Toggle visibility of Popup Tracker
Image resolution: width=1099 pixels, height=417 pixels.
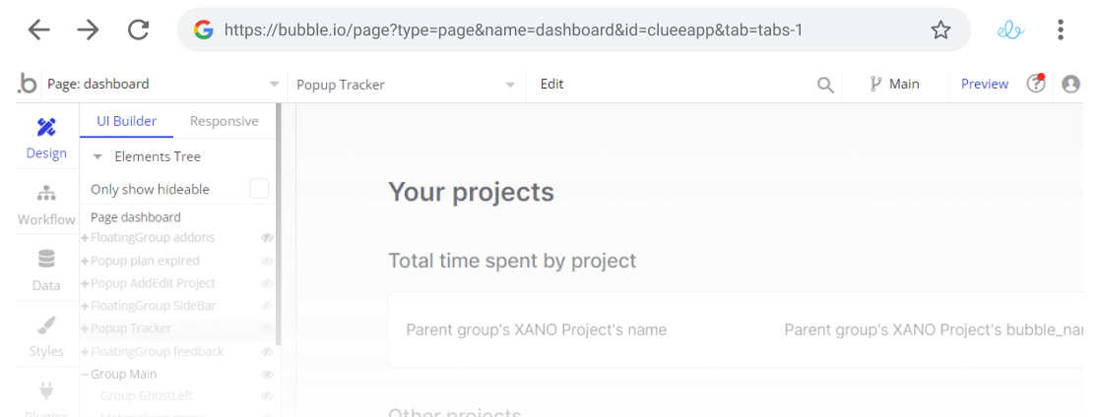267,328
